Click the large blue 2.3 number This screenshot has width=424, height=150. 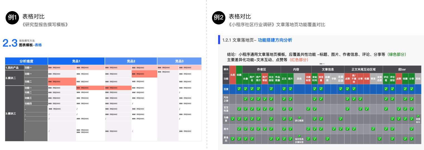click(x=10, y=43)
